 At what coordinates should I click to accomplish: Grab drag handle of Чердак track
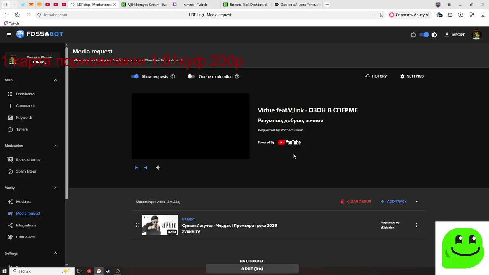click(137, 225)
